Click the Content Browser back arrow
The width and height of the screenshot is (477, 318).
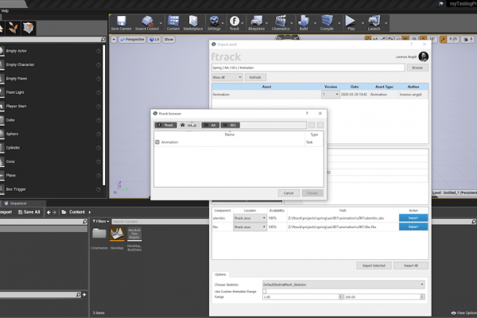[x=48, y=212]
